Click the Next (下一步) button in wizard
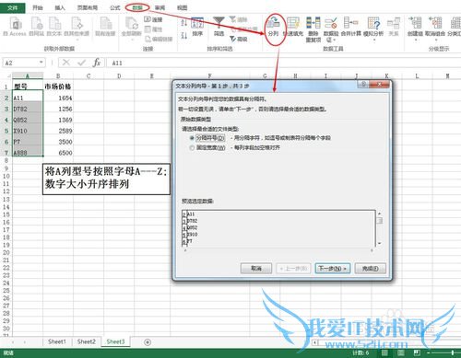 [x=333, y=269]
